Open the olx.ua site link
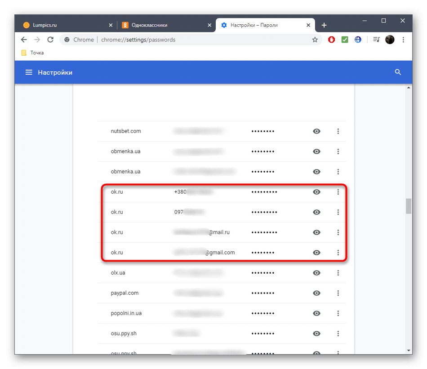Image resolution: width=427 pixels, height=369 pixels. pos(118,273)
